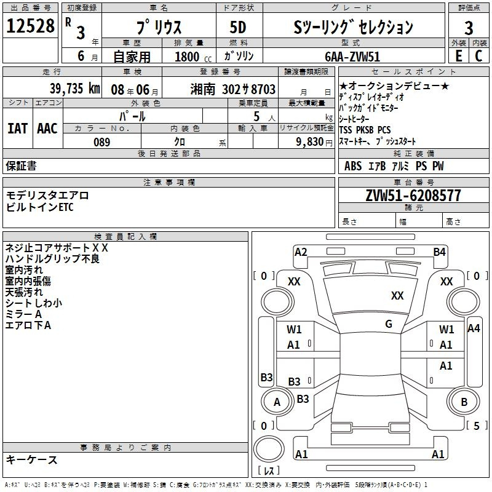This screenshot has width=492, height=492.
Task: Click the AAC air conditioner cell
Action: (47, 128)
